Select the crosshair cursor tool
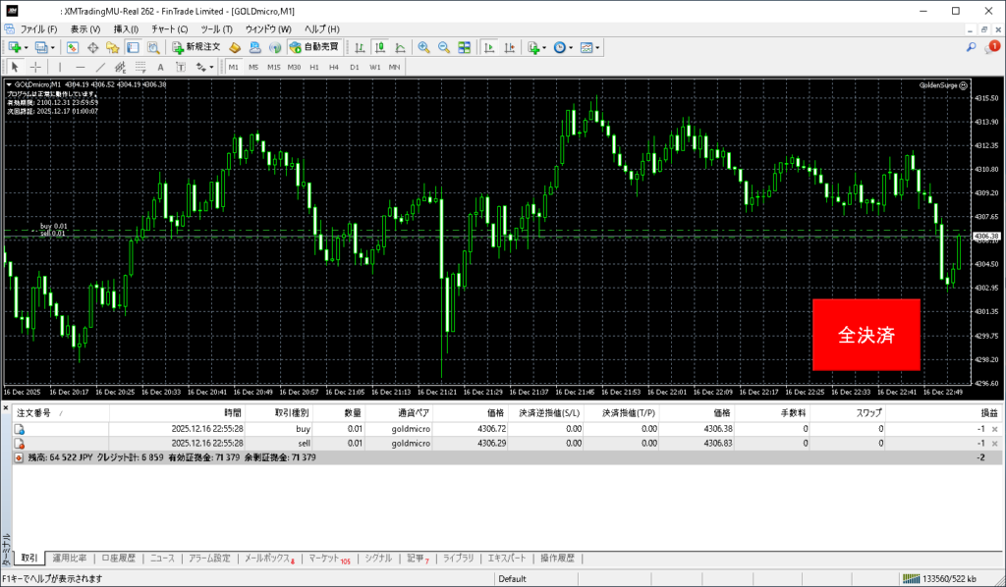The height and width of the screenshot is (587, 1006). click(x=35, y=67)
